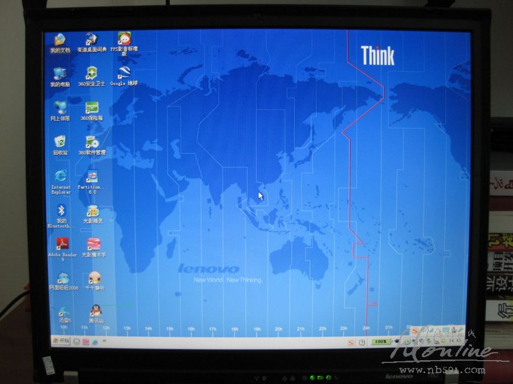Expand the quick launch chevron
513x384 pixels.
point(104,341)
